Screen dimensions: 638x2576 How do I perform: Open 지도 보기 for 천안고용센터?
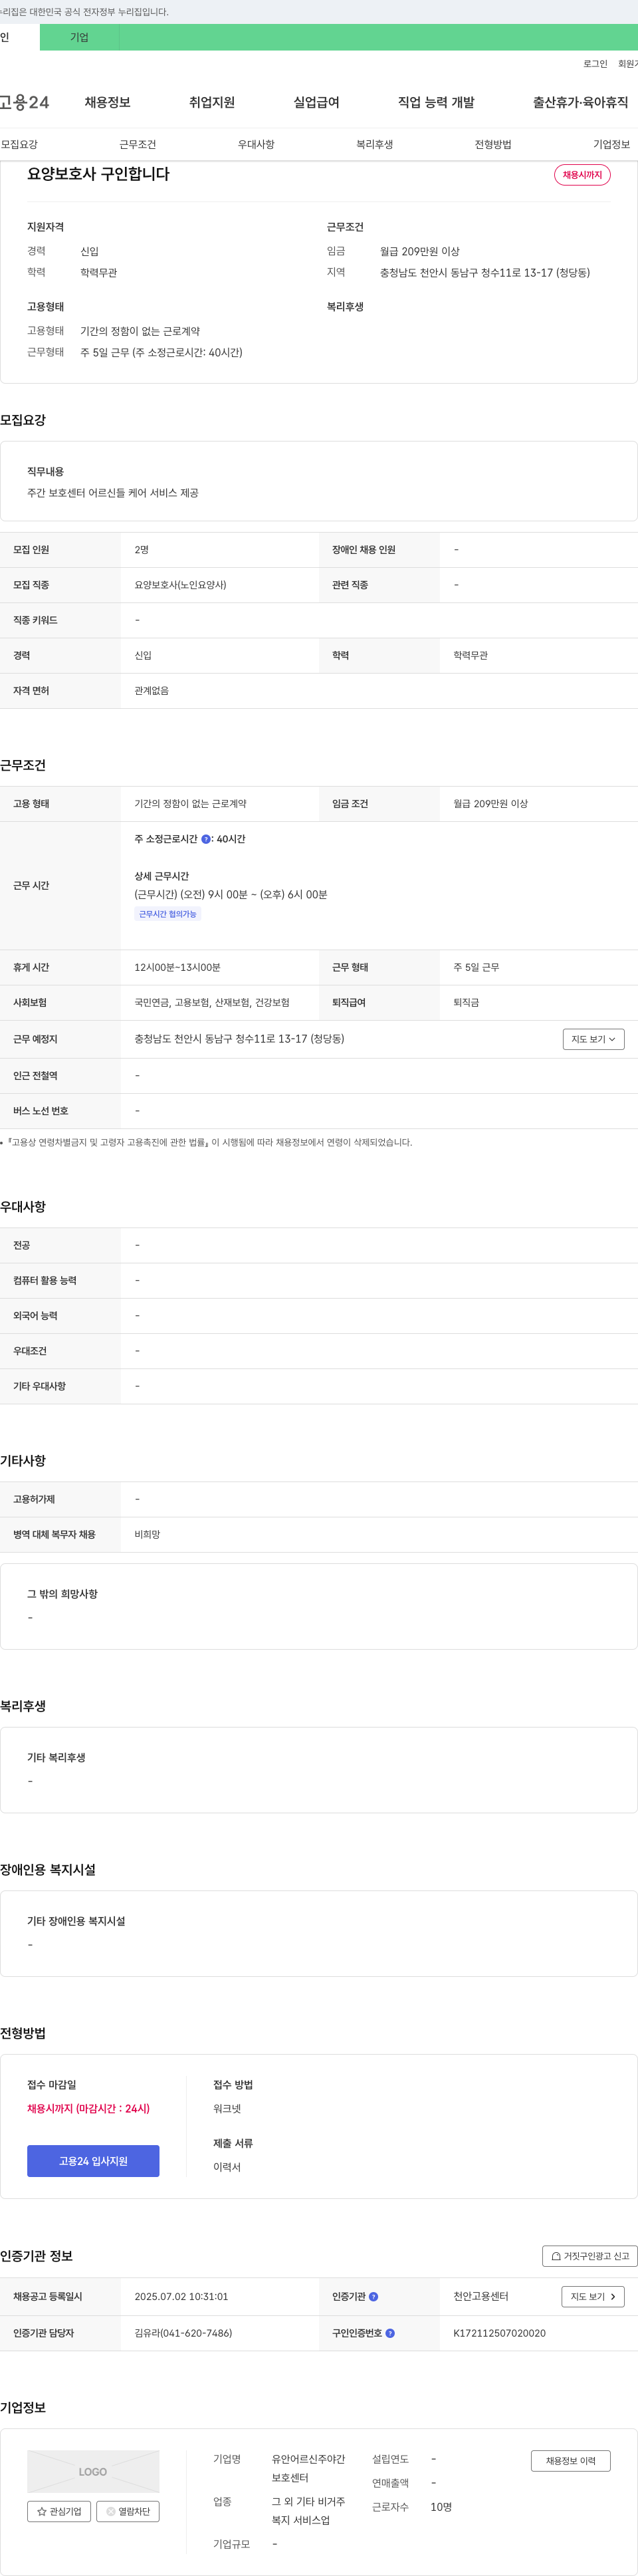click(x=593, y=2297)
